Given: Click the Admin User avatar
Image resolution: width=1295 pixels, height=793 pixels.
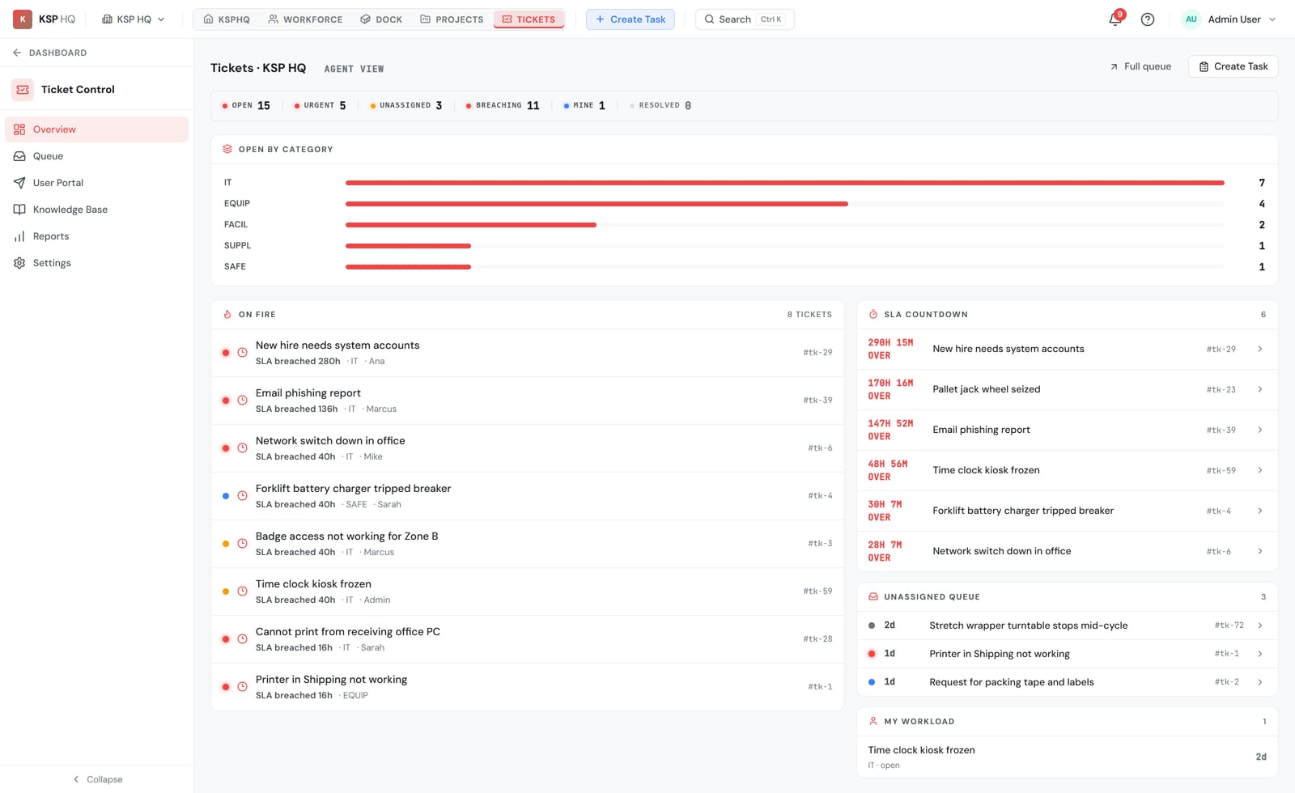Looking at the screenshot, I should [1191, 19].
